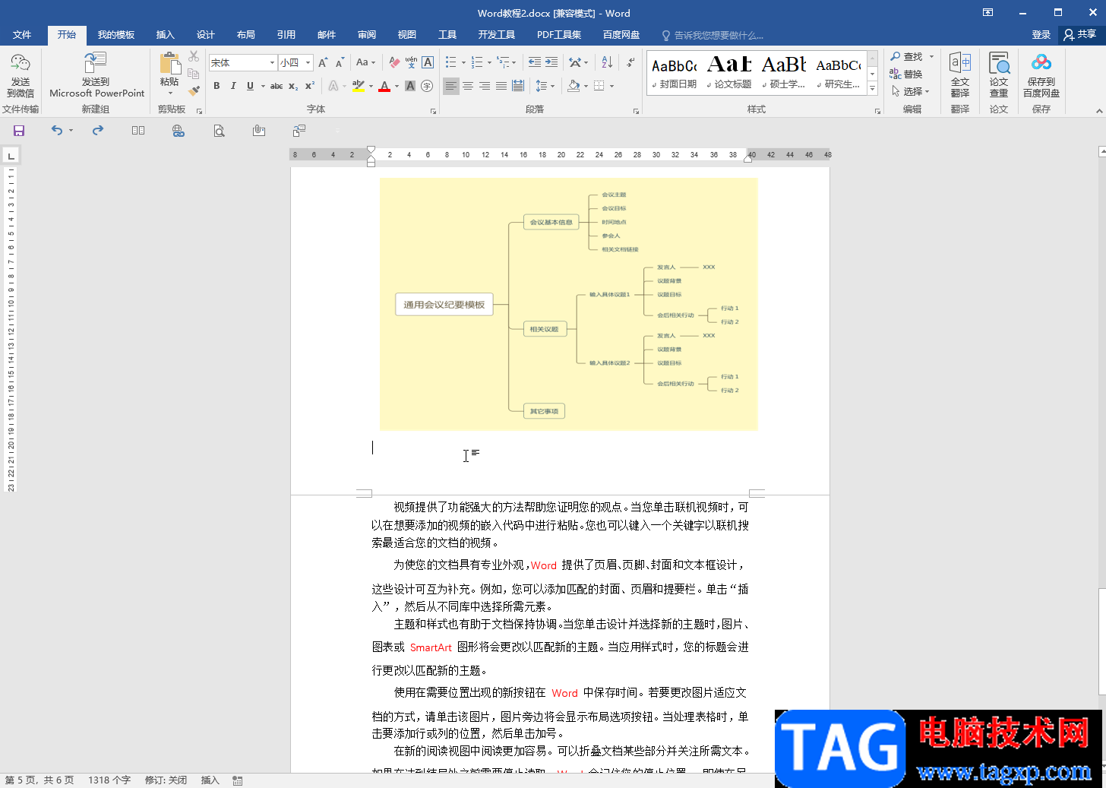The width and height of the screenshot is (1106, 788).
Task: Click the Cut scissors icon
Action: 194,57
